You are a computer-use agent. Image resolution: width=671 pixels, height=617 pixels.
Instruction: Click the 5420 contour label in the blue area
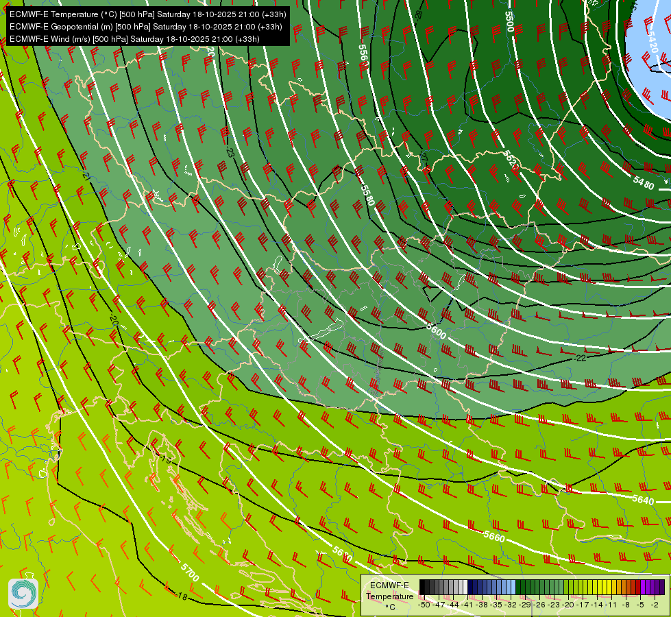(652, 42)
